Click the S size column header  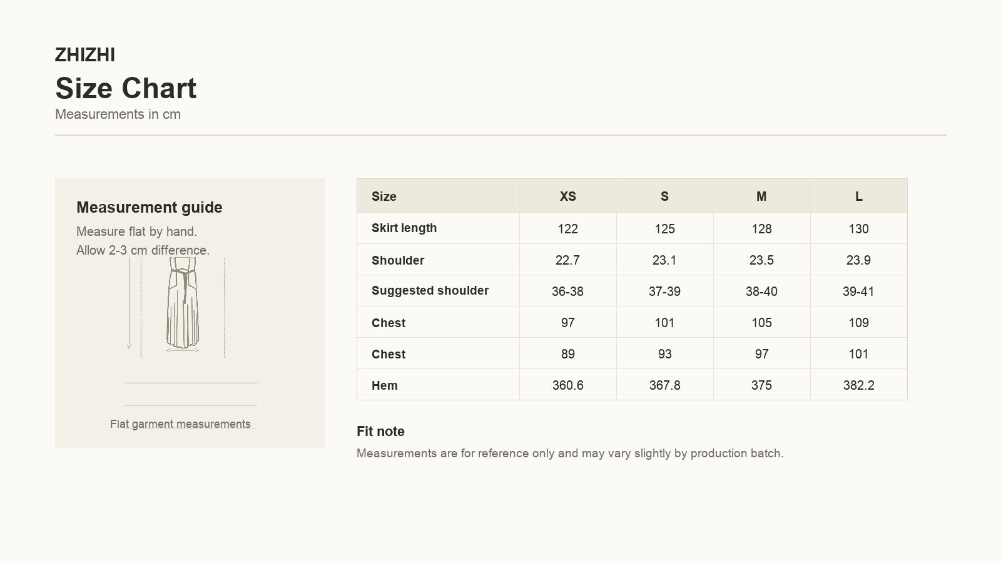[x=664, y=196]
